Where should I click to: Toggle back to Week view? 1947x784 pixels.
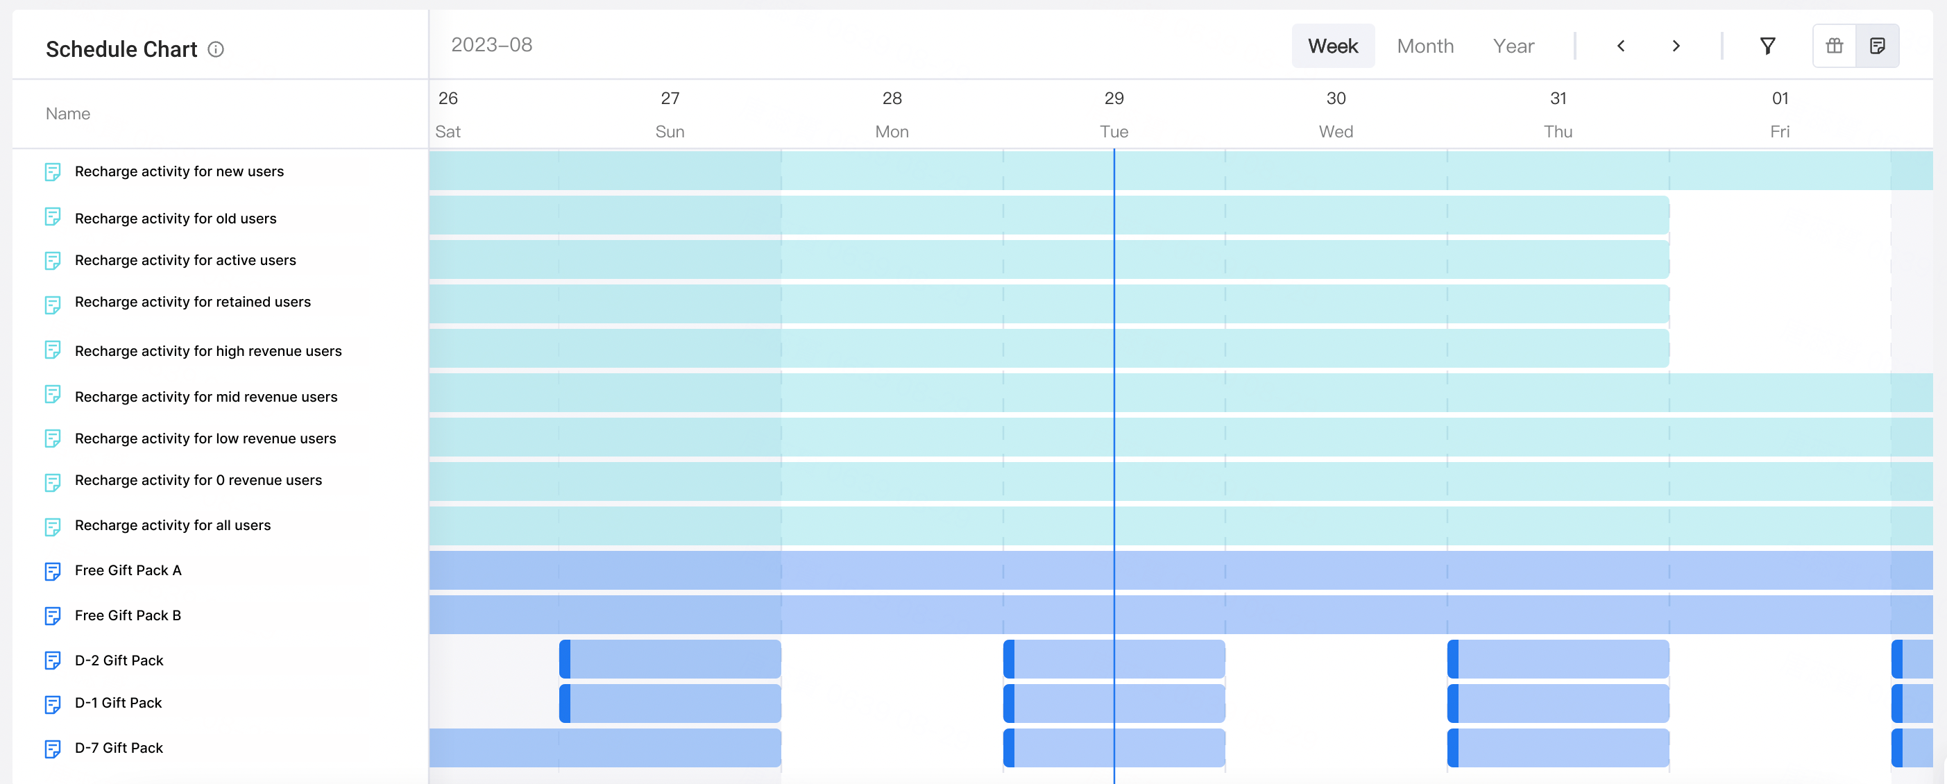coord(1332,45)
